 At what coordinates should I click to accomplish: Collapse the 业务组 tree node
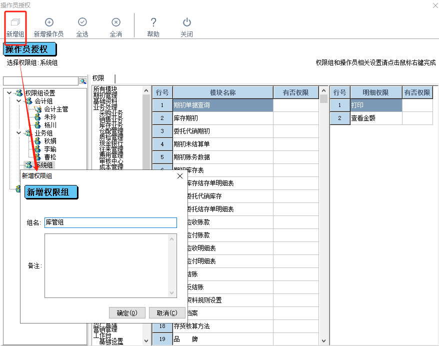[19, 132]
